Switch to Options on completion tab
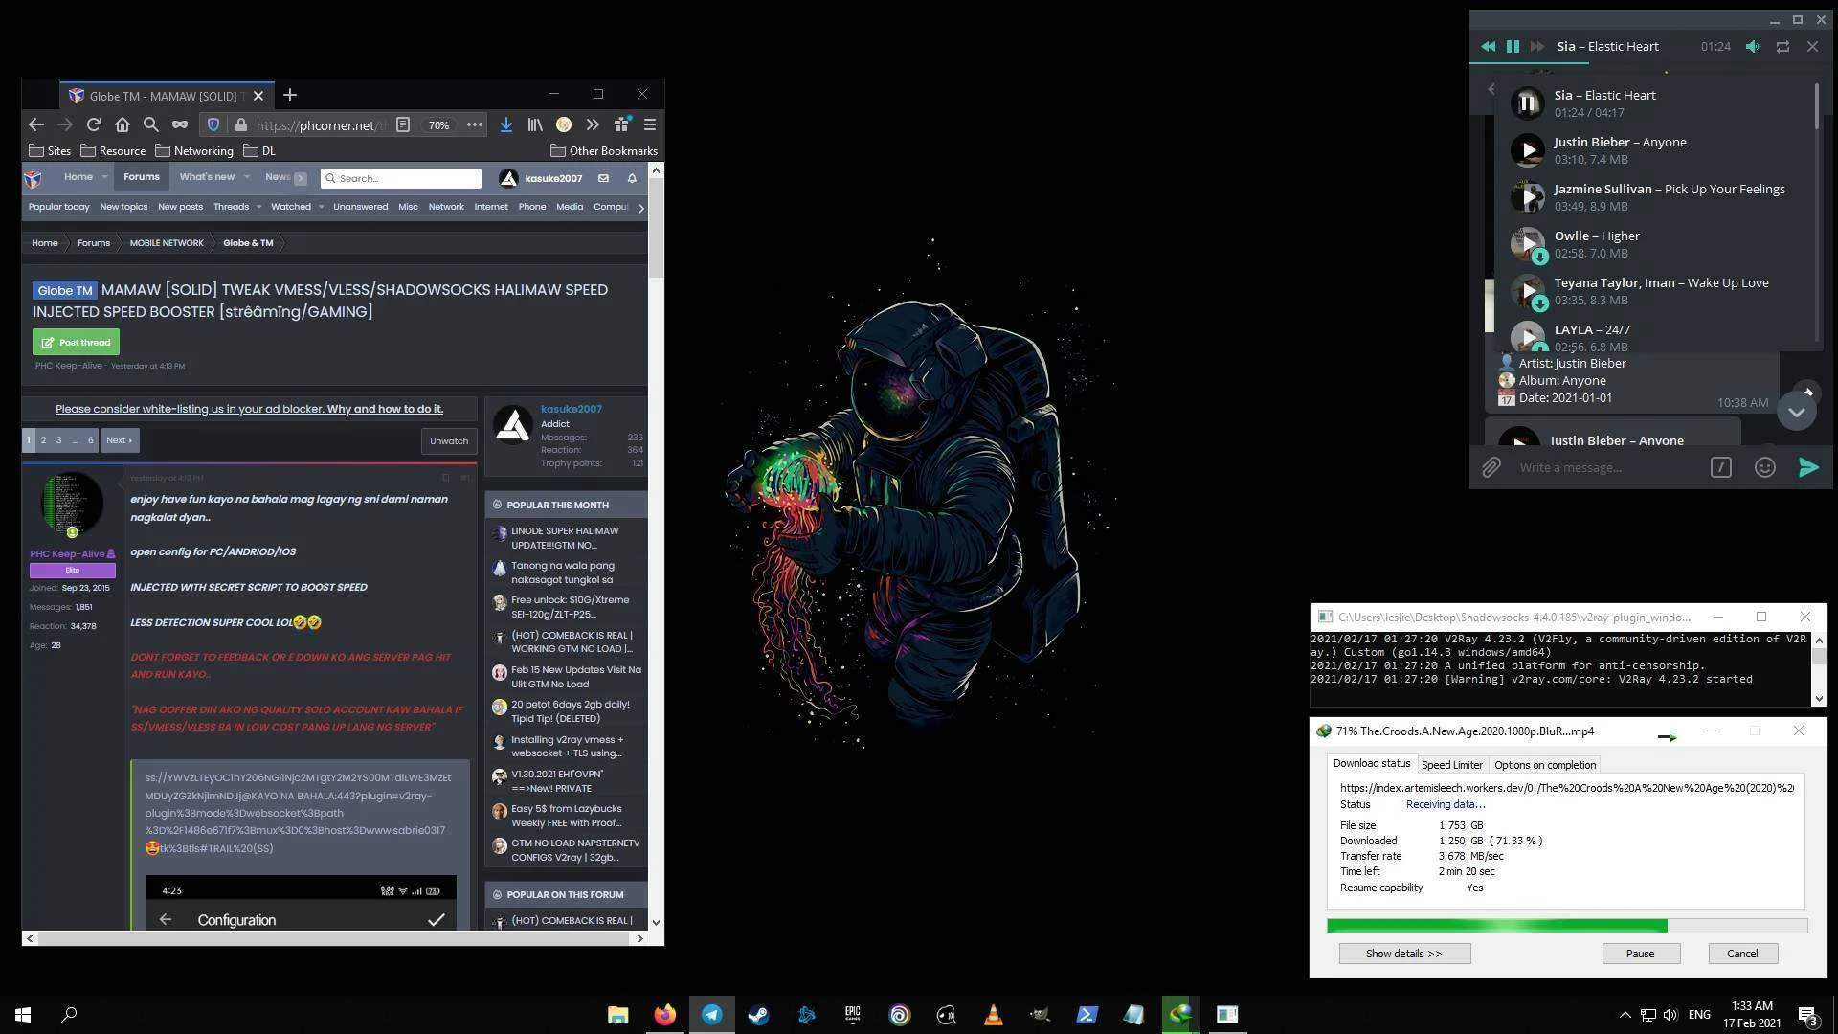The width and height of the screenshot is (1838, 1034). (1544, 765)
